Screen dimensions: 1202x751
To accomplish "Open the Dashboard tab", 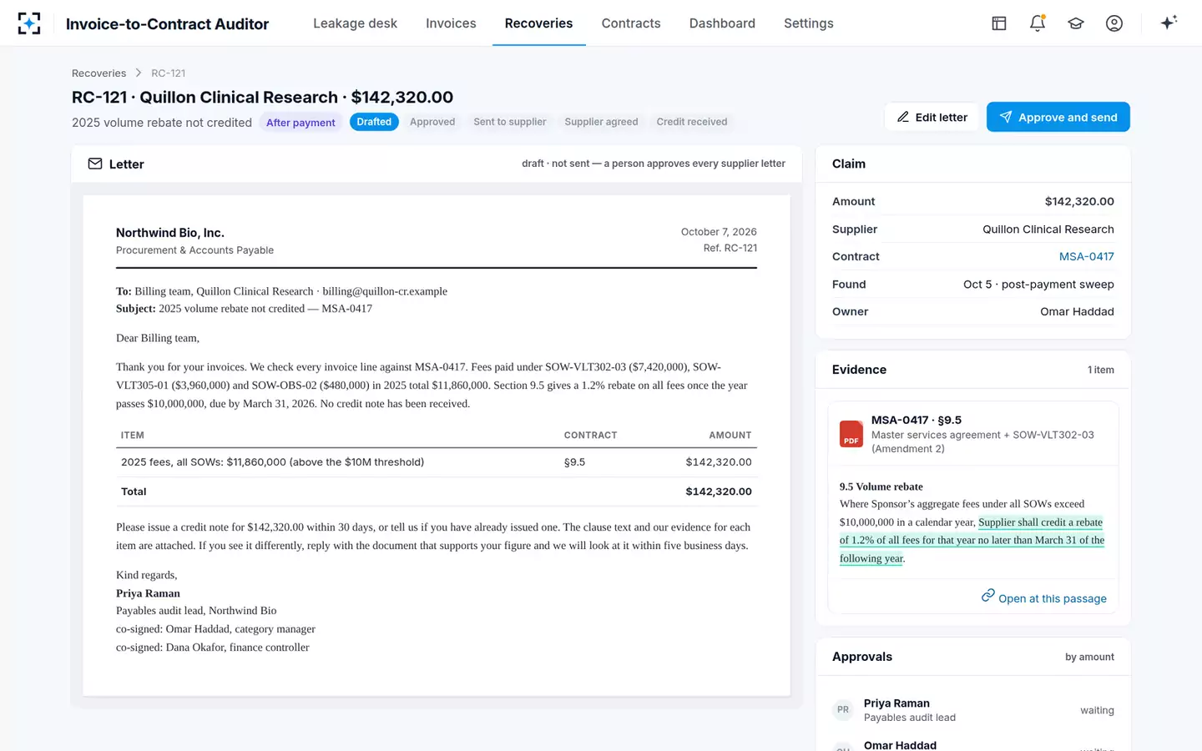I will (722, 23).
